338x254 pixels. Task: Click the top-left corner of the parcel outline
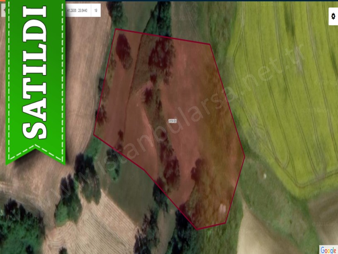coord(116,29)
